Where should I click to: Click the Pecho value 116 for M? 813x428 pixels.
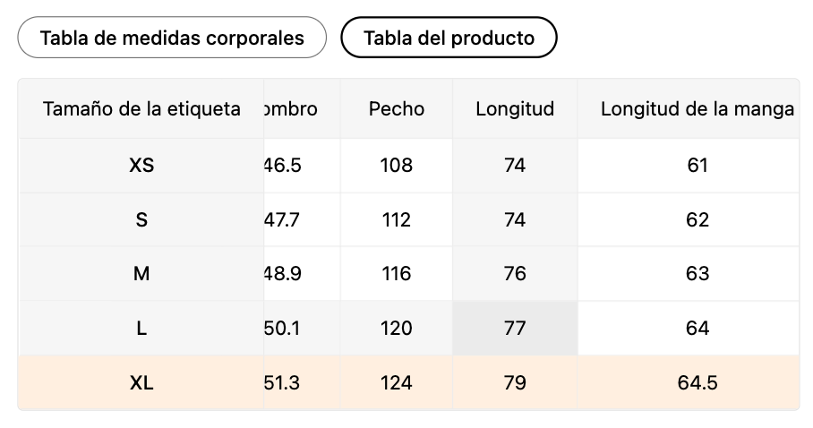pyautogui.click(x=397, y=274)
